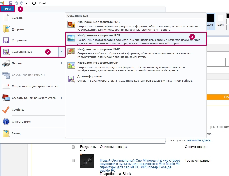229x176 pixels.
Task: Select the JPEG image format option
Action: point(136,39)
